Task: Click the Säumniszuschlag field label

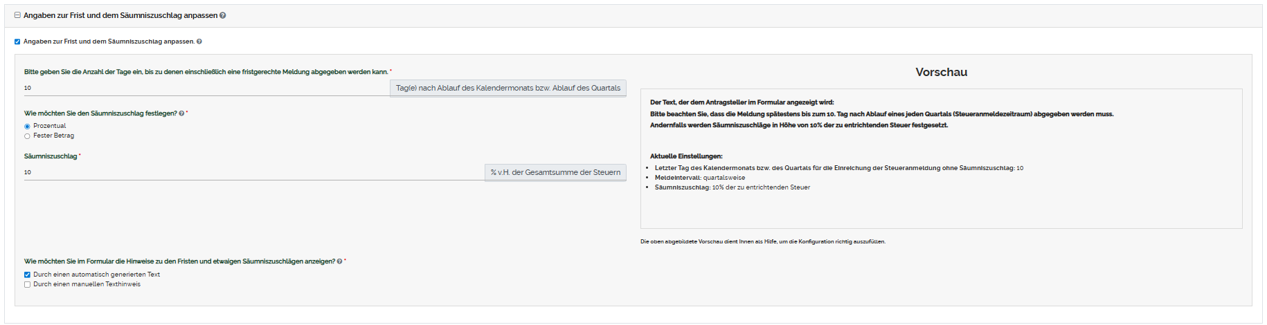Action: pyautogui.click(x=51, y=156)
